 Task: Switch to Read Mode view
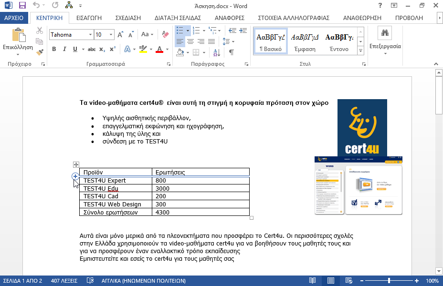coord(312,281)
